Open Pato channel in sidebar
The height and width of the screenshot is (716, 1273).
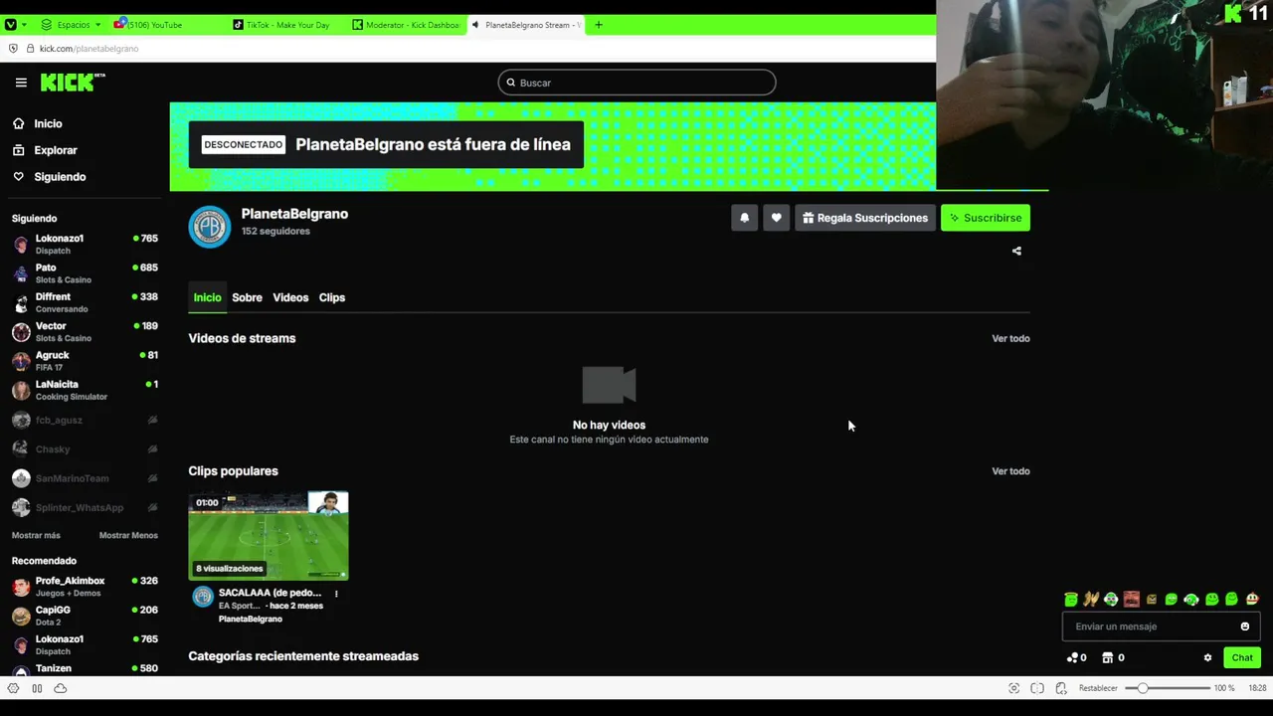85,273
